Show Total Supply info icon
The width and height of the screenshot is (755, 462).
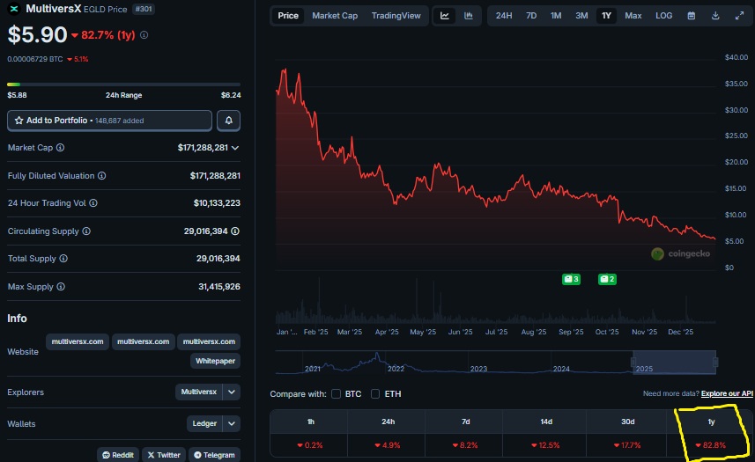63,259
